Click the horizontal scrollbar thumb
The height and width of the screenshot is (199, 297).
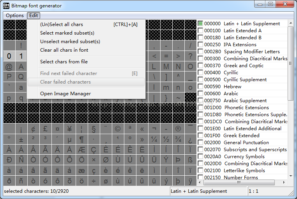(239, 182)
